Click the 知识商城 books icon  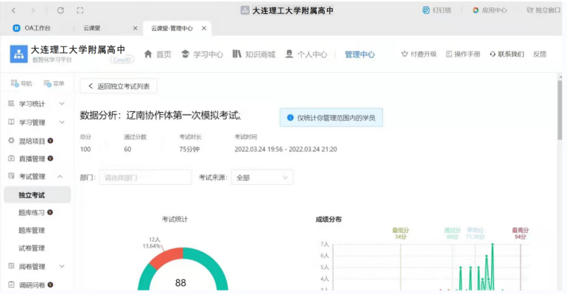pyautogui.click(x=237, y=54)
